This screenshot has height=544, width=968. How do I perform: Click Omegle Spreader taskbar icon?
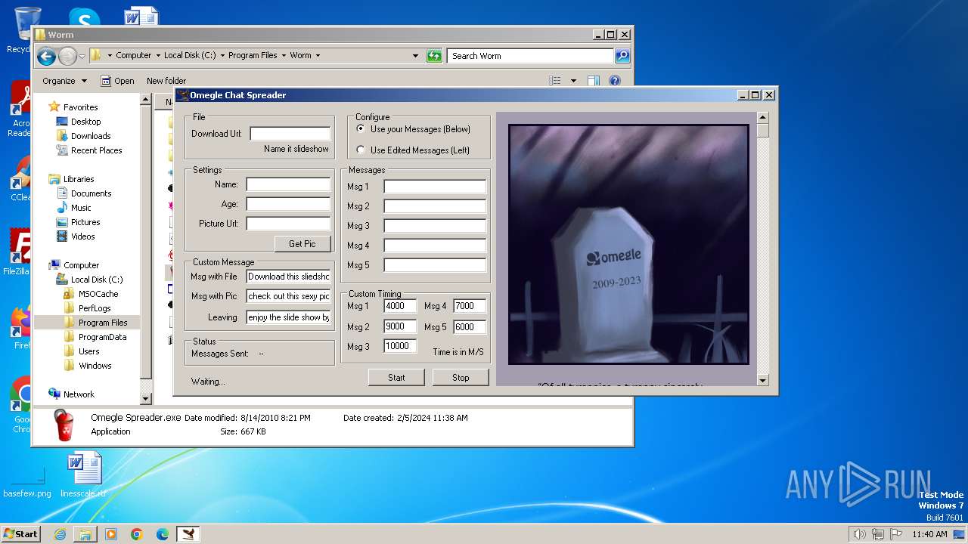(x=188, y=534)
